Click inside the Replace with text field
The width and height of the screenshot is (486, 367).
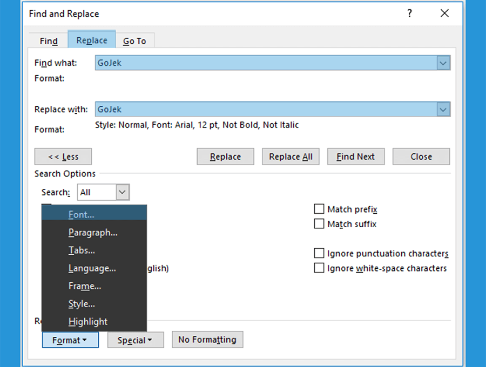[266, 110]
